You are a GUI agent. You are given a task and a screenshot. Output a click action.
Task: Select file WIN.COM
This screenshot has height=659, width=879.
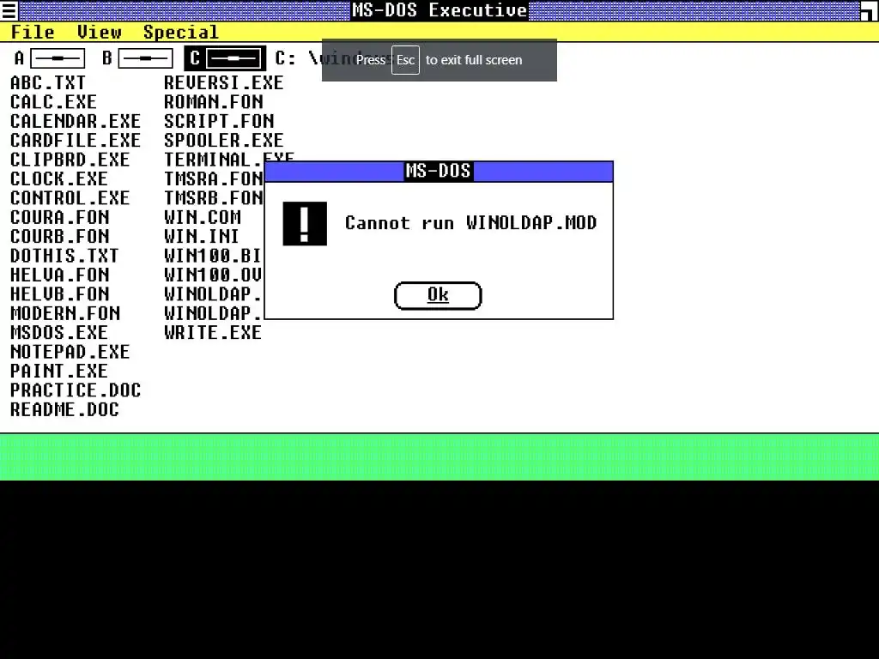(x=203, y=217)
